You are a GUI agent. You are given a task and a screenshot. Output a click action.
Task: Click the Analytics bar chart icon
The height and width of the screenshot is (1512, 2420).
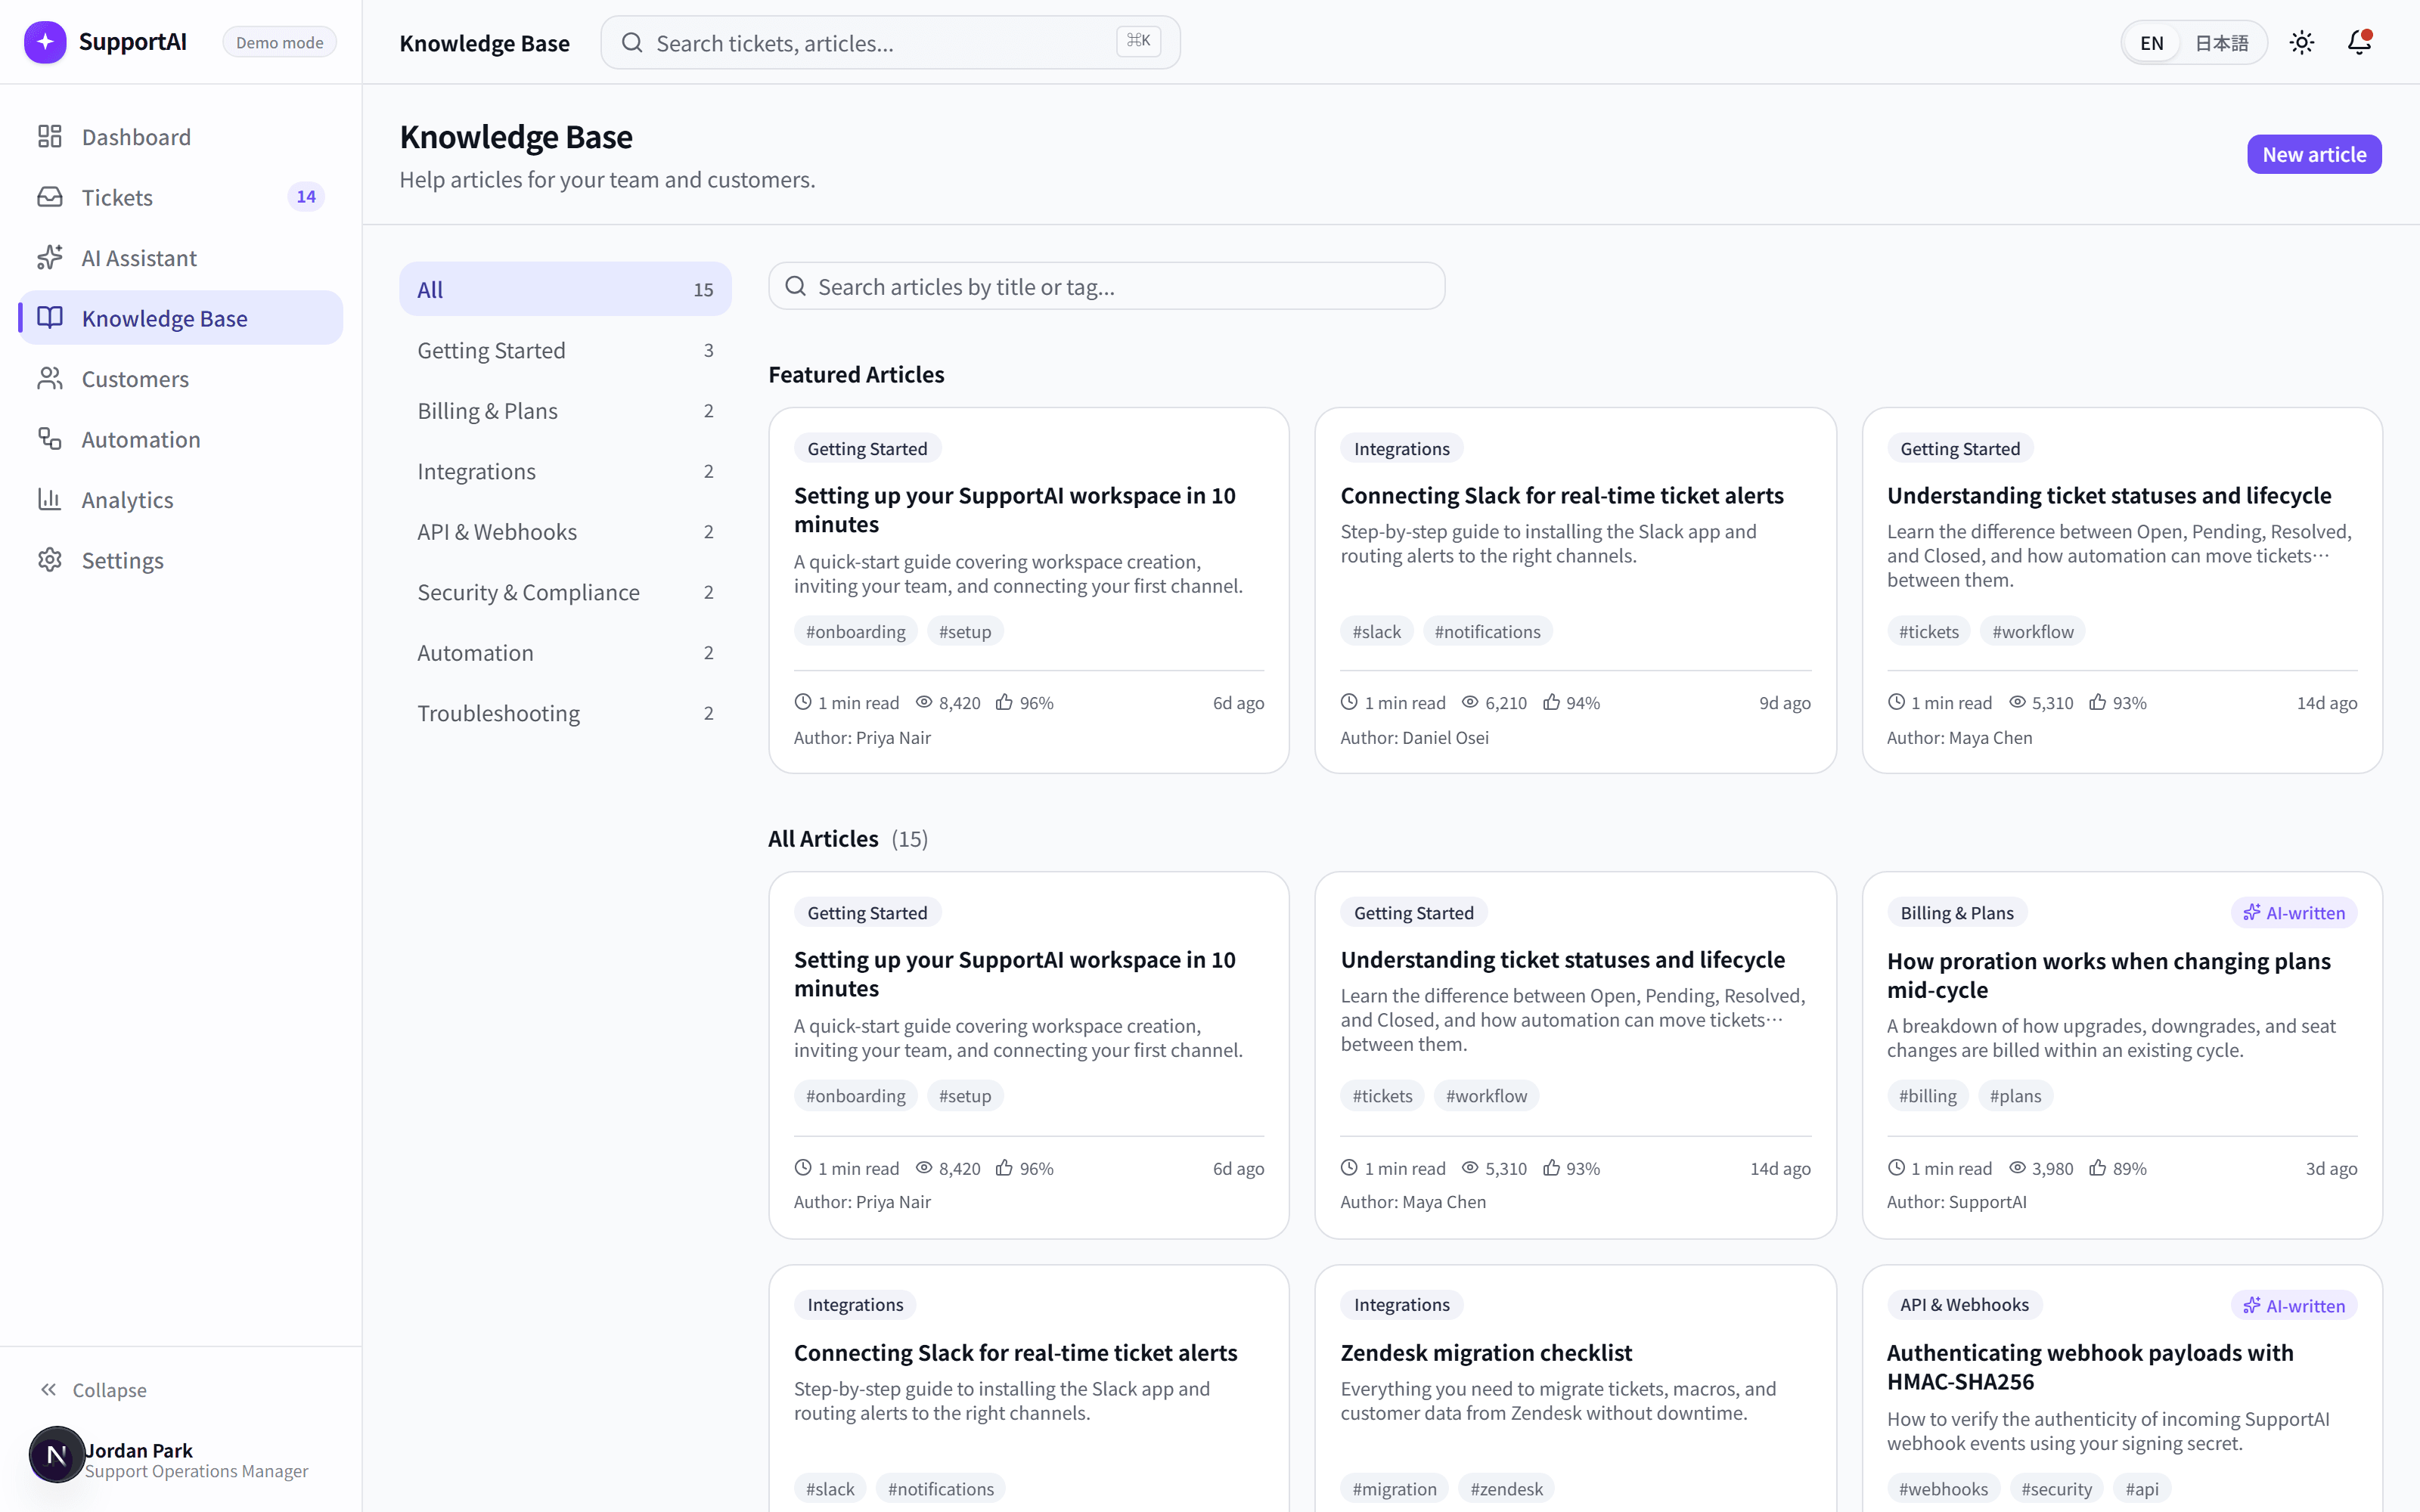tap(50, 499)
